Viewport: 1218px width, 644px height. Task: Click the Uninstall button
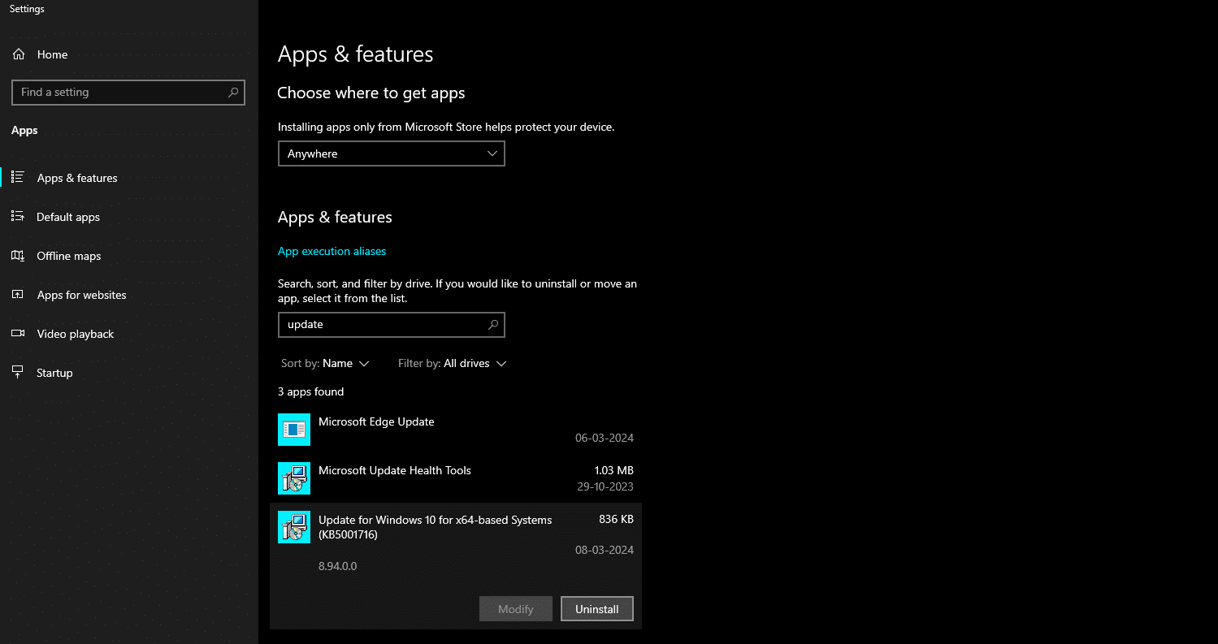(x=597, y=609)
